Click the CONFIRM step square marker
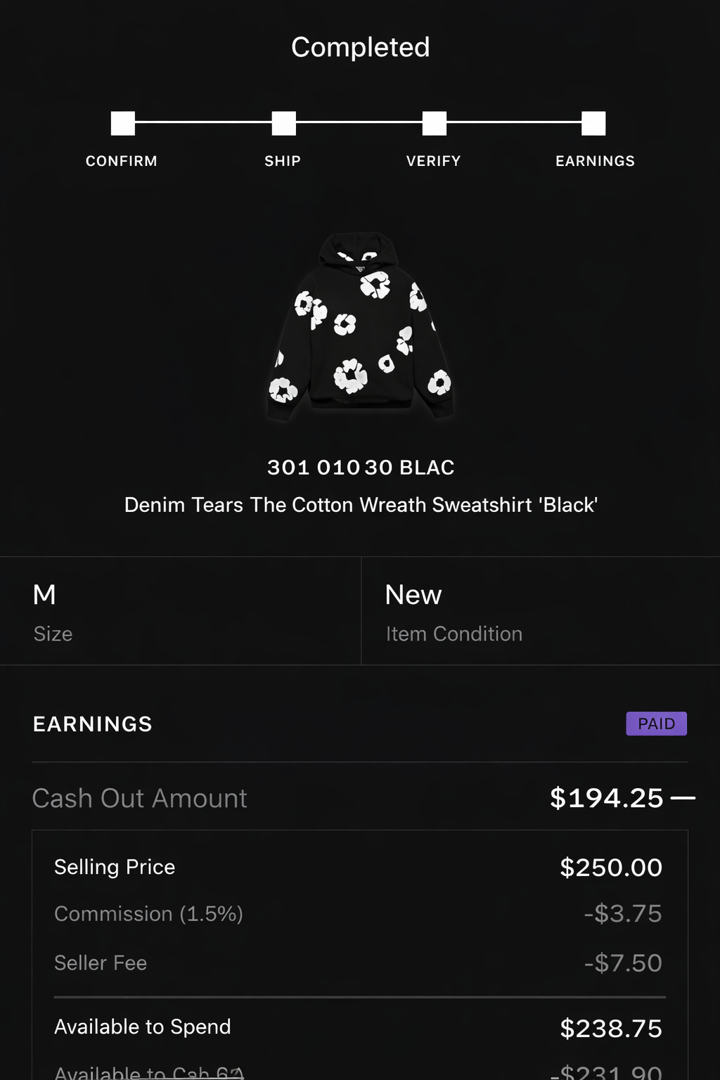720x1080 pixels. 123,123
